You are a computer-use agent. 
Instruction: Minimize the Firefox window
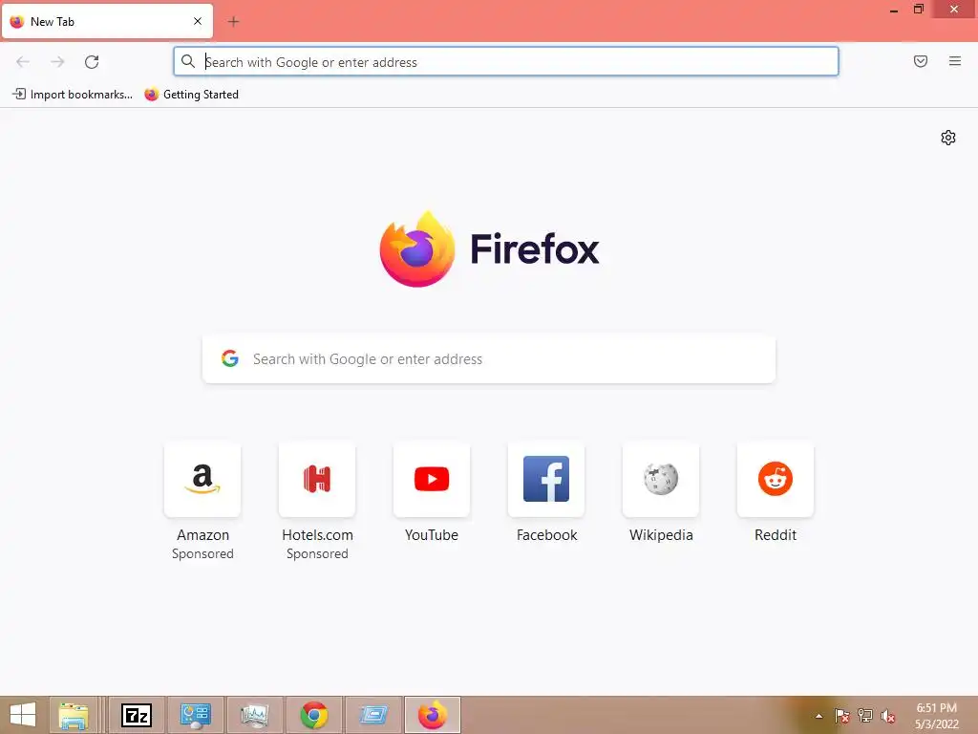click(894, 10)
